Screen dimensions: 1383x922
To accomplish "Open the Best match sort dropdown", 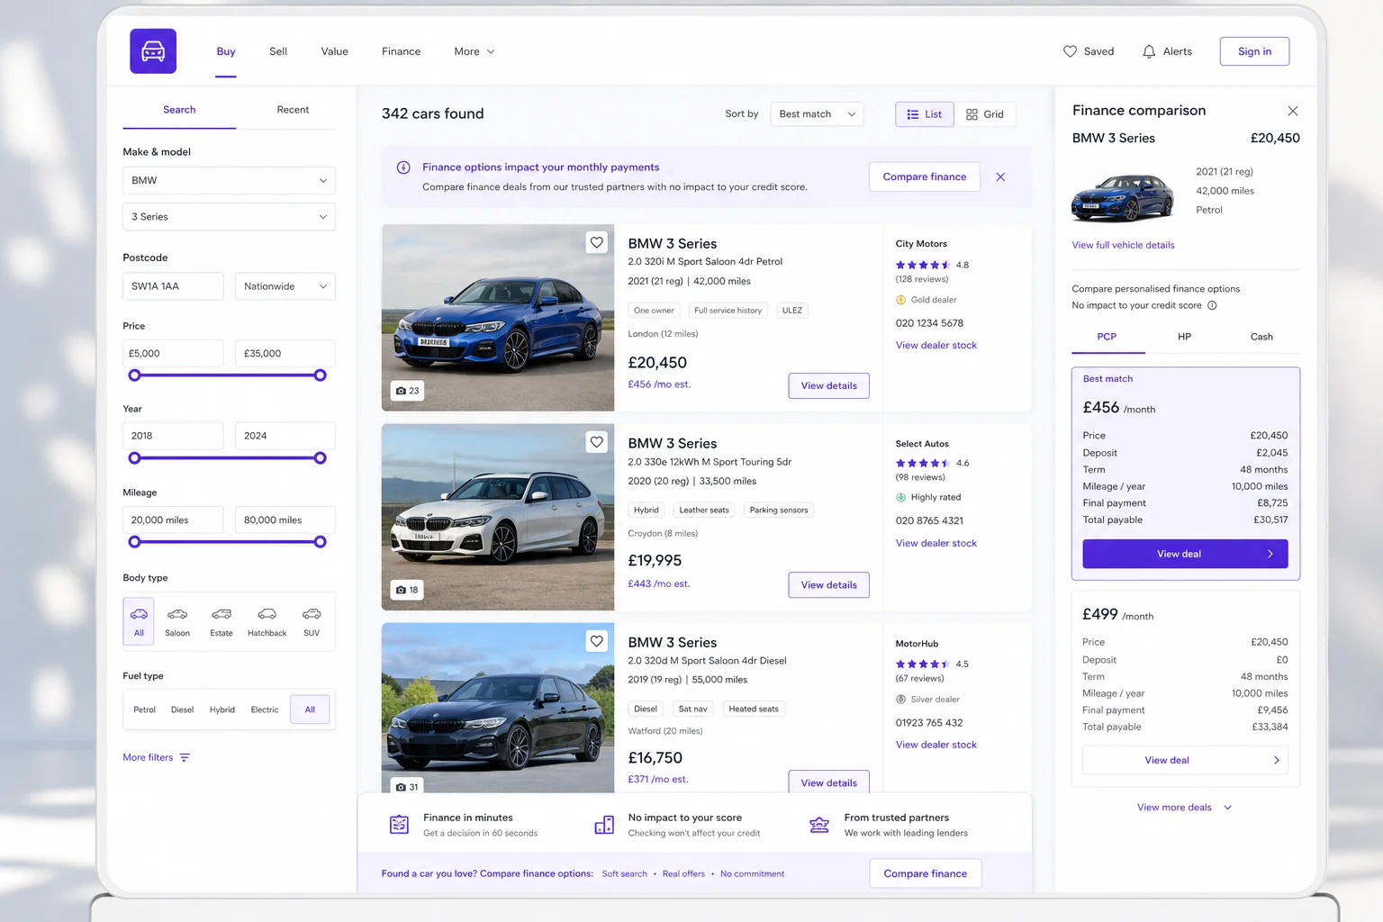I will coord(817,114).
